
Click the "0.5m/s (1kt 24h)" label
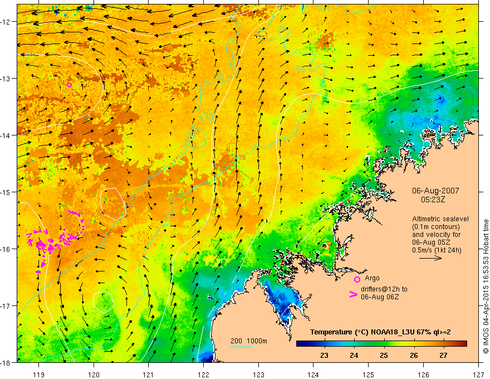437,250
